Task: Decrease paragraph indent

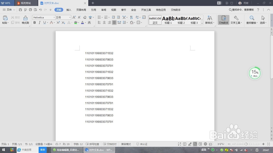Action: 114,17
